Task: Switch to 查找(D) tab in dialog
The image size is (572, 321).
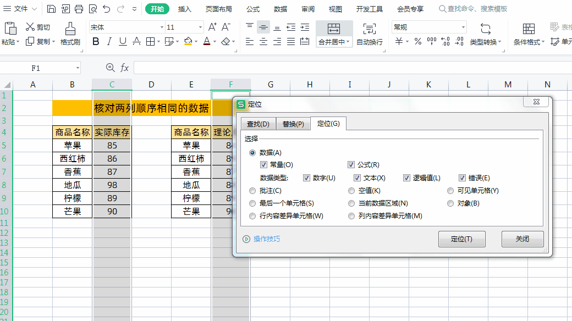Action: [258, 124]
